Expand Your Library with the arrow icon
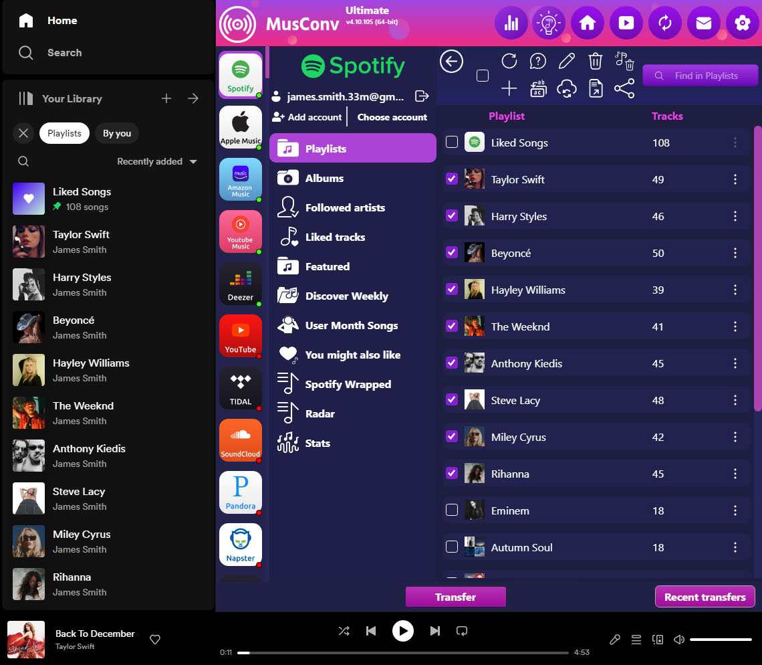Image resolution: width=762 pixels, height=665 pixels. [x=193, y=99]
